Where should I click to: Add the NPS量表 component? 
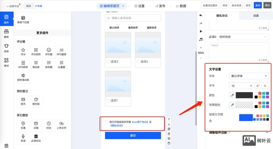(x=61, y=52)
